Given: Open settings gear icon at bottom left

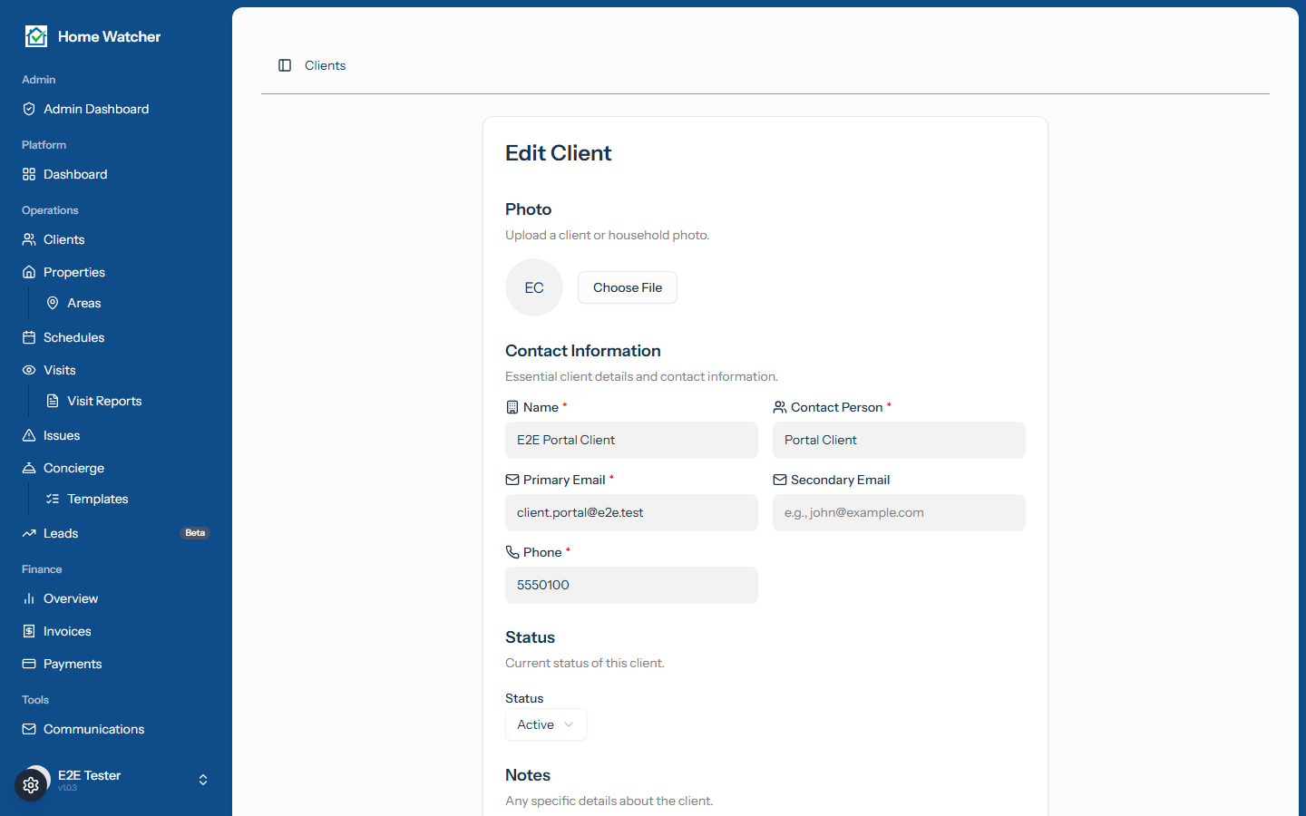Looking at the screenshot, I should [x=31, y=785].
